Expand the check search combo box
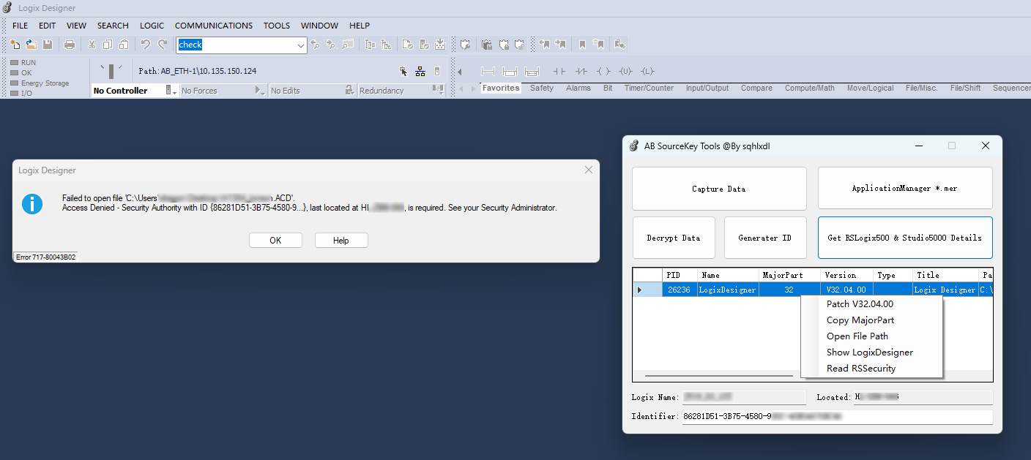 coord(302,45)
